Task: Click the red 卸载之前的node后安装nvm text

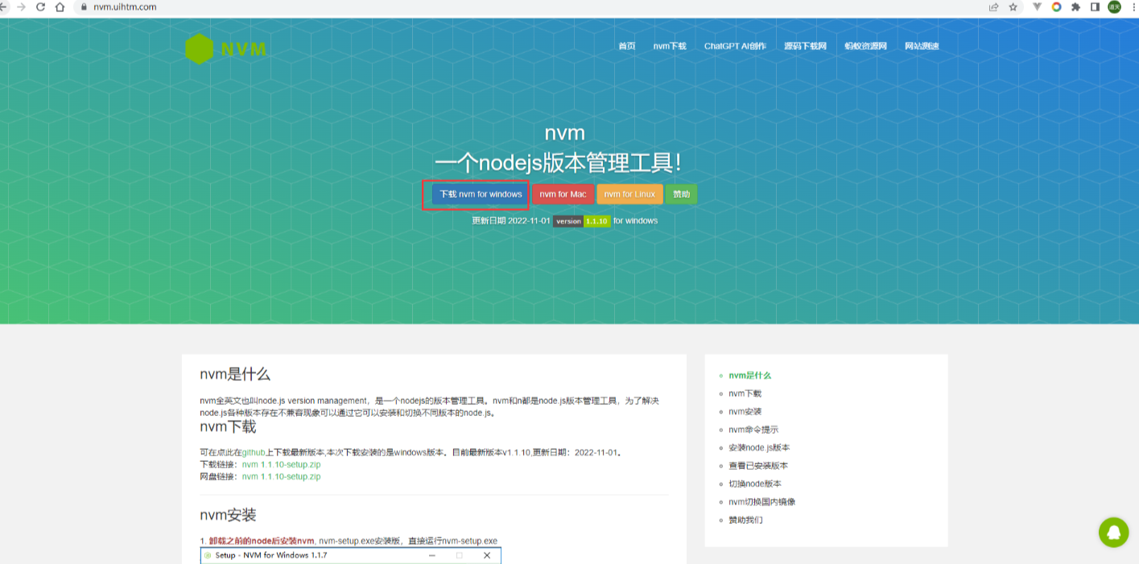Action: pyautogui.click(x=262, y=541)
